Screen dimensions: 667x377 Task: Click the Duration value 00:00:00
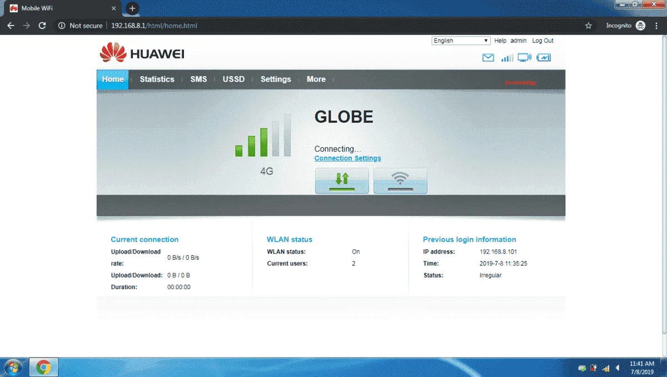179,287
